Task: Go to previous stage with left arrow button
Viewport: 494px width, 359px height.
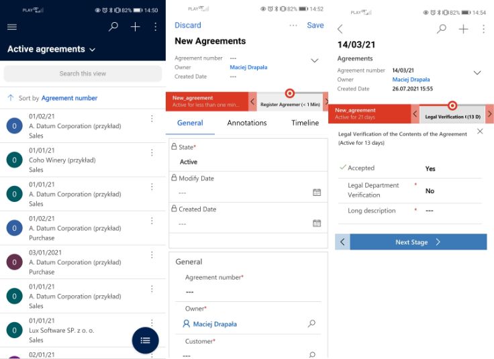Action: point(342,242)
